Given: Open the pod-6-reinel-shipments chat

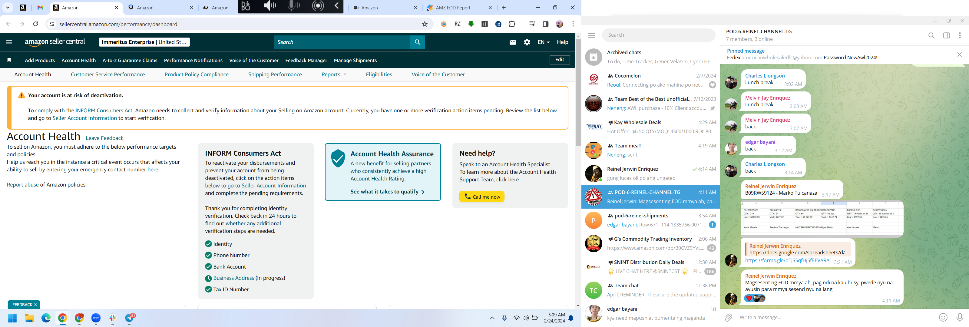Looking at the screenshot, I should tap(651, 220).
